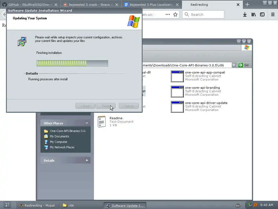The width and height of the screenshot is (278, 209).
Task: Open one-core-api-app-compat cabinet icon
Action: [177, 76]
